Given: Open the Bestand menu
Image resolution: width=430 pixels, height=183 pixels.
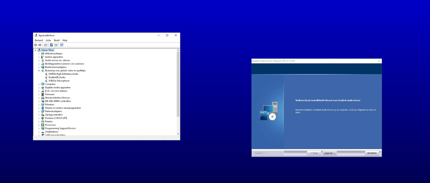Looking at the screenshot, I should [x=39, y=40].
